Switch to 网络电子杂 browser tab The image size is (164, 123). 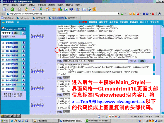coord(8,18)
